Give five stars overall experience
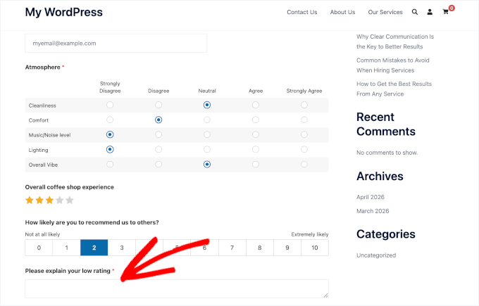Screen dimensions: 479x306 pos(70,200)
